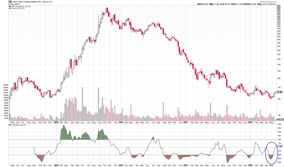
Task: Click the volume bars legend icon
Action: tap(10, 8)
